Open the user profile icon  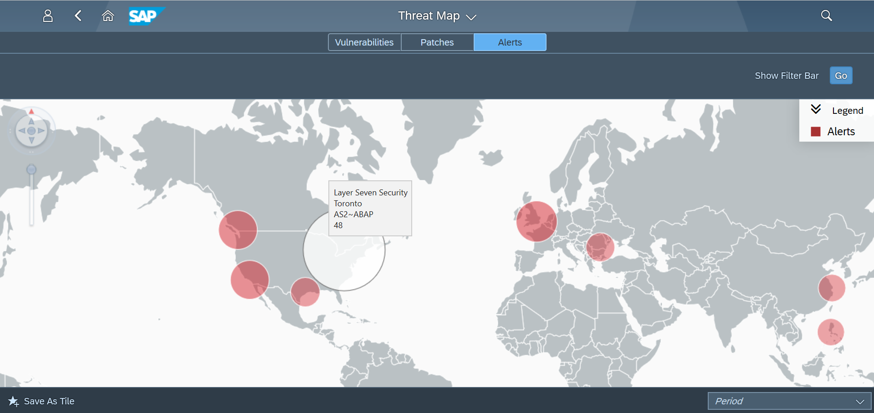48,16
